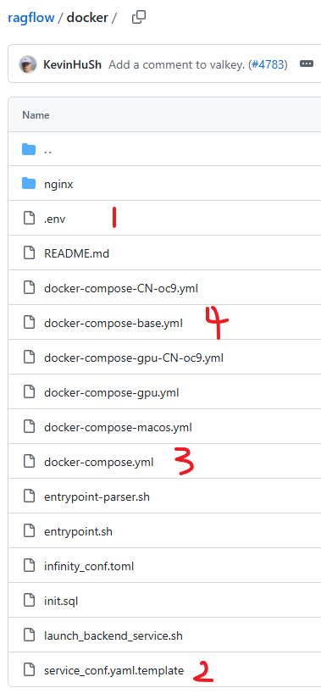
Task: Click the nginx folder icon
Action: pos(29,184)
